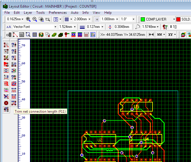The width and height of the screenshot is (191, 162).
Task: Open the 1.0° angle dropdown
Action: [x=133, y=19]
